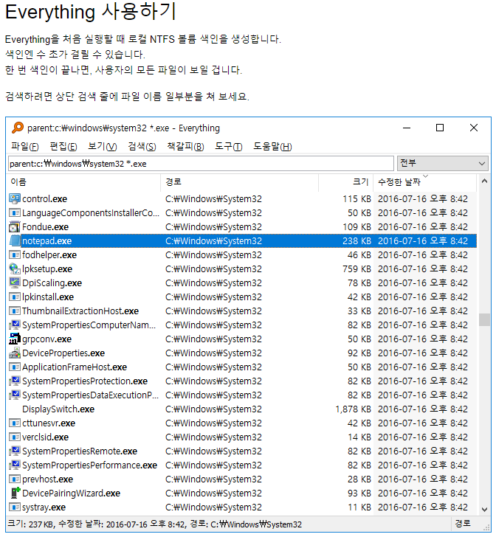Click the SystemPropertiesRemote.exe file icon
This screenshot has width=496, height=537.
(x=15, y=451)
